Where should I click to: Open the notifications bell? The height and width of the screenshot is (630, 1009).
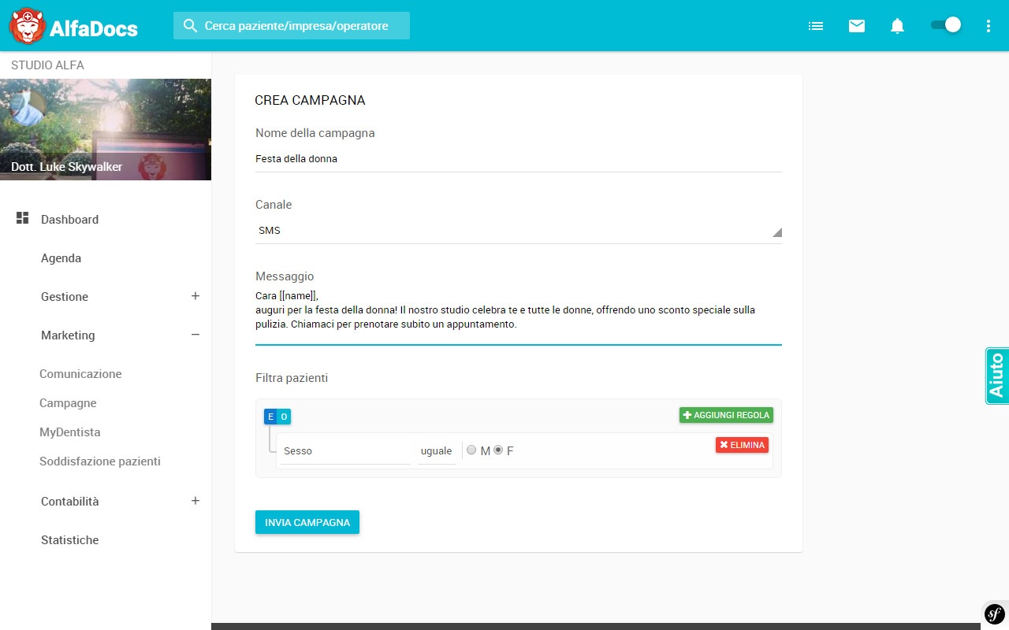(x=897, y=26)
